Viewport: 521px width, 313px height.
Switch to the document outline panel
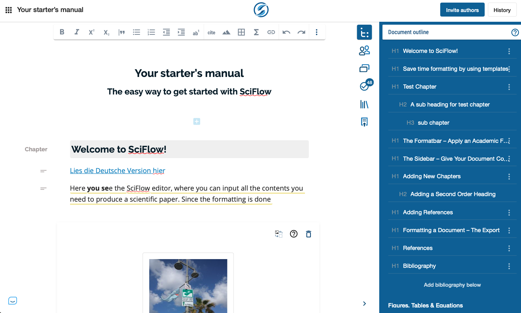point(364,32)
